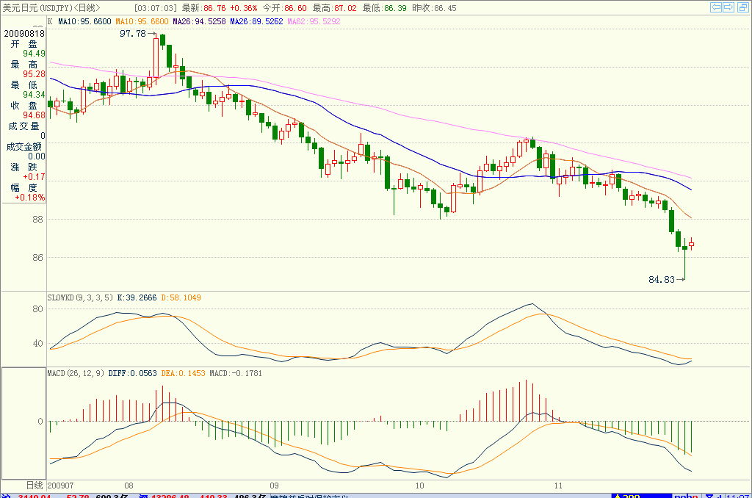Image resolution: width=752 pixels, height=498 pixels.
Task: Click the 94.34 low value
Action: pos(34,95)
